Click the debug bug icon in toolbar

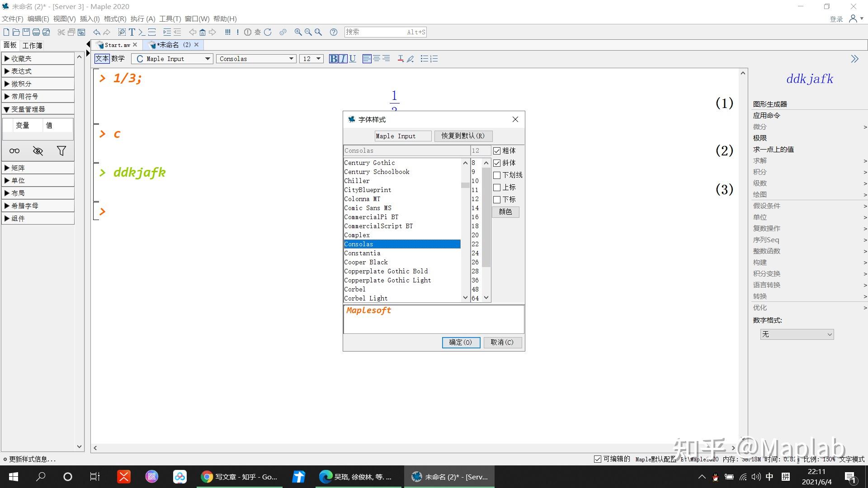pyautogui.click(x=258, y=32)
